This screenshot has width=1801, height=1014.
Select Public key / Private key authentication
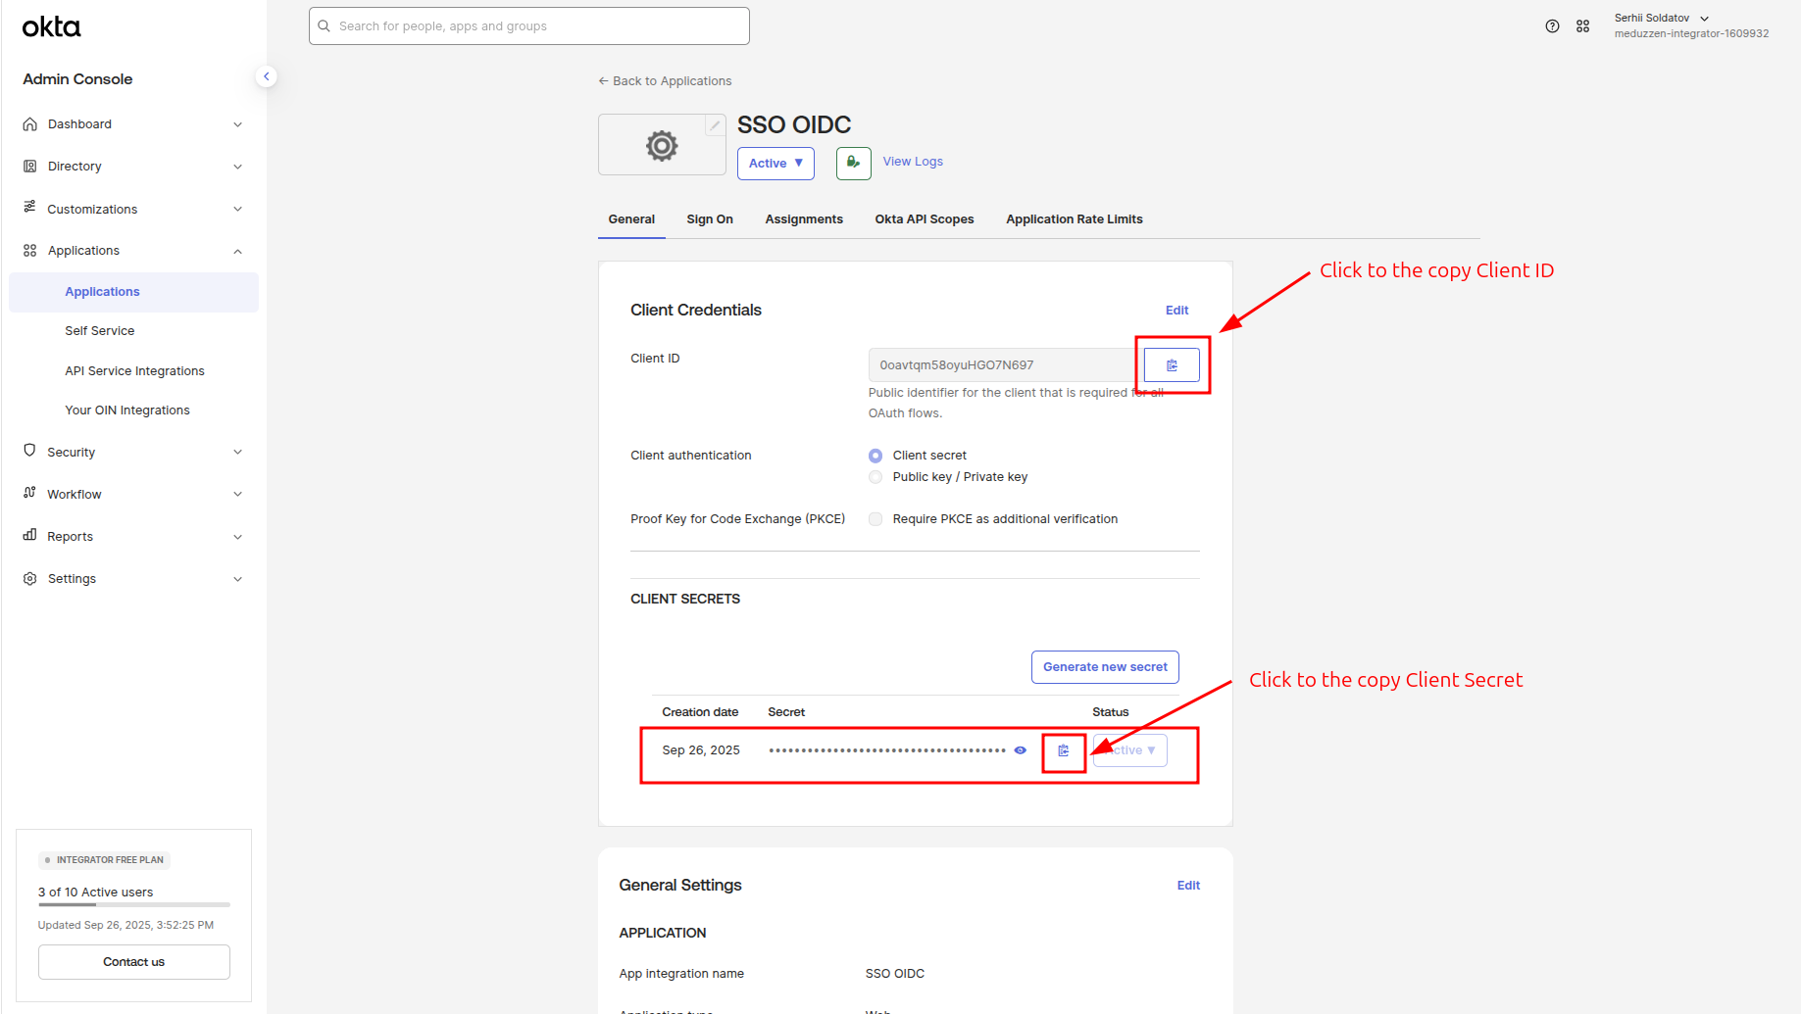(875, 477)
